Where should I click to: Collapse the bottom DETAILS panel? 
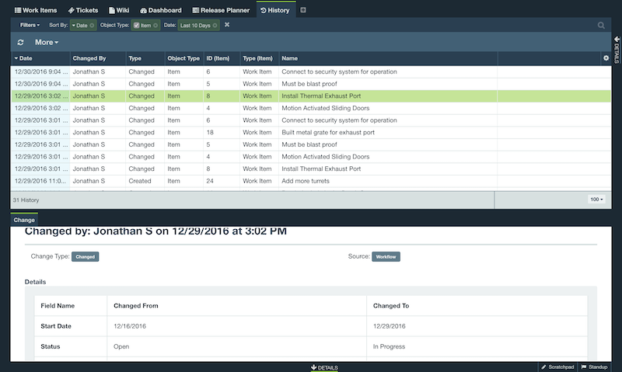324,367
